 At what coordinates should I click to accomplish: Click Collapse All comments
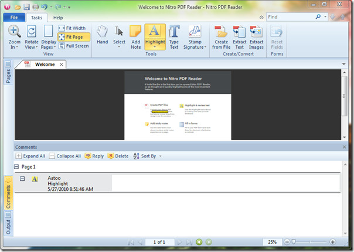[65, 156]
